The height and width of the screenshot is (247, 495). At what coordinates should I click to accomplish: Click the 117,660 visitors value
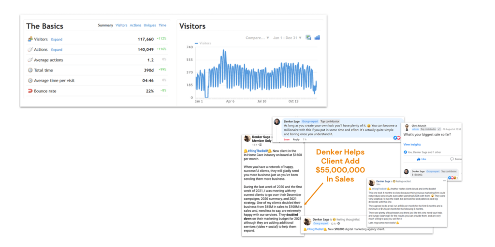[x=146, y=40]
